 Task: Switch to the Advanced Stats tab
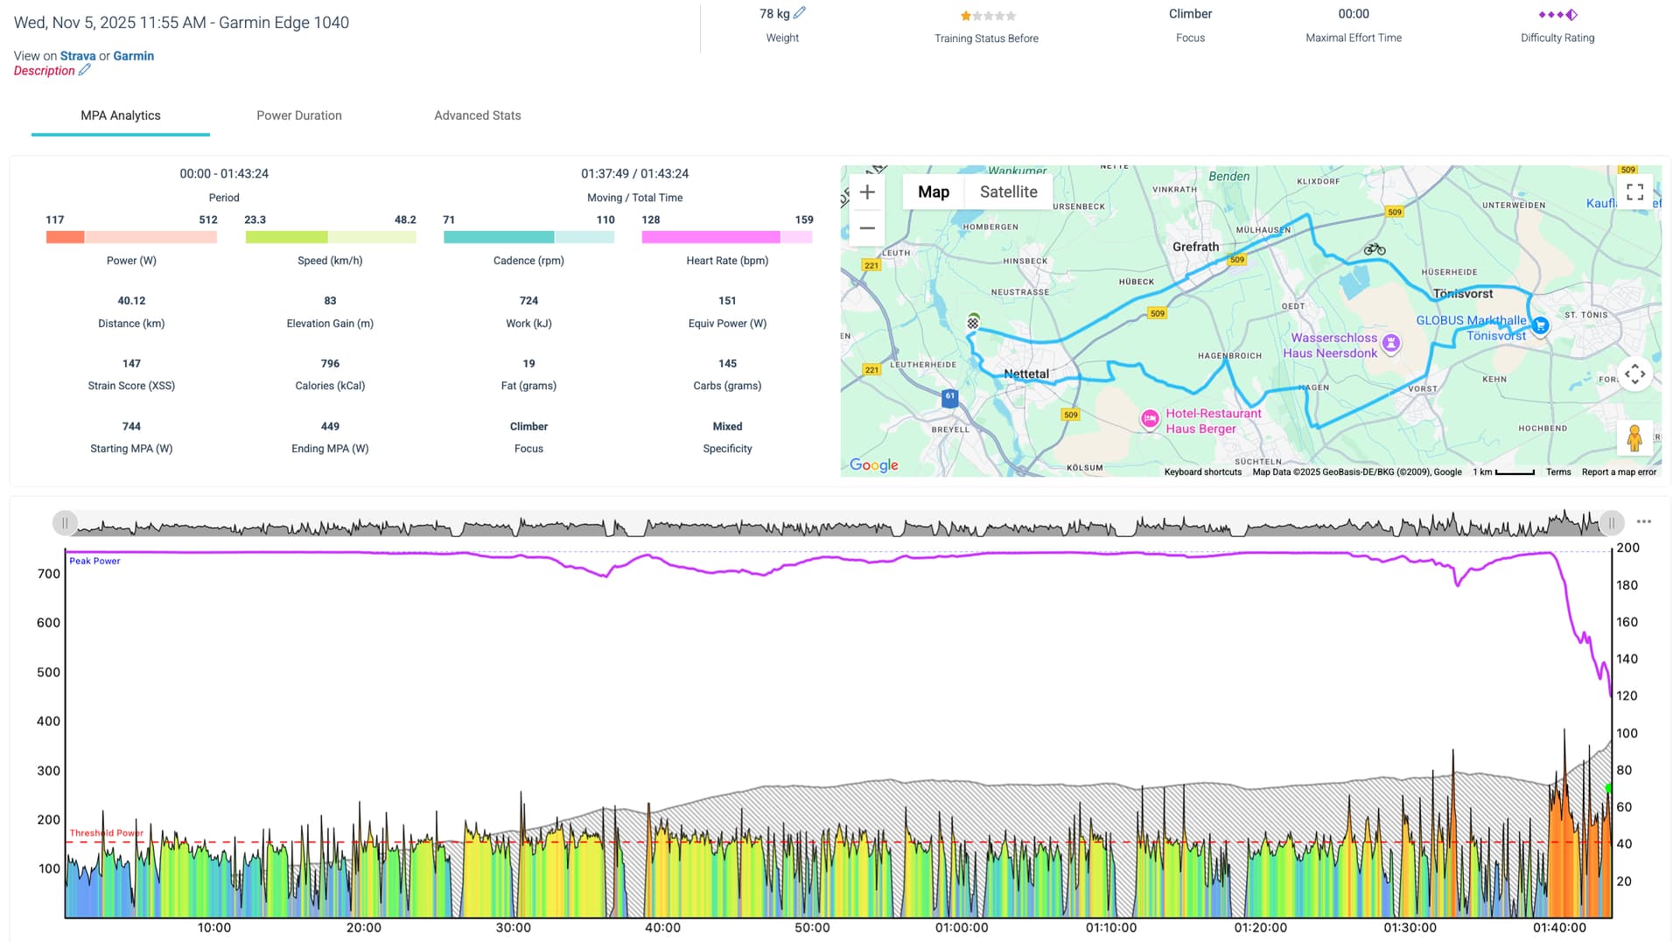(477, 115)
